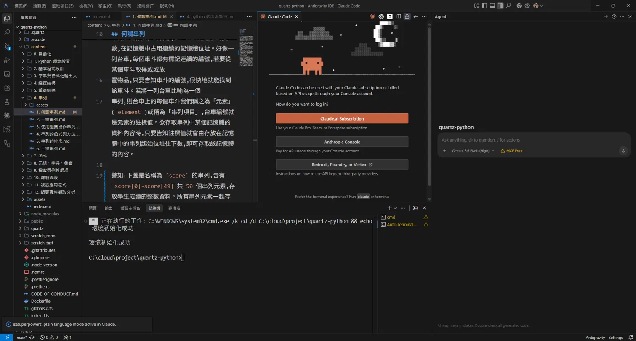
Task: Open the Run and Debug view
Action: pos(7,60)
